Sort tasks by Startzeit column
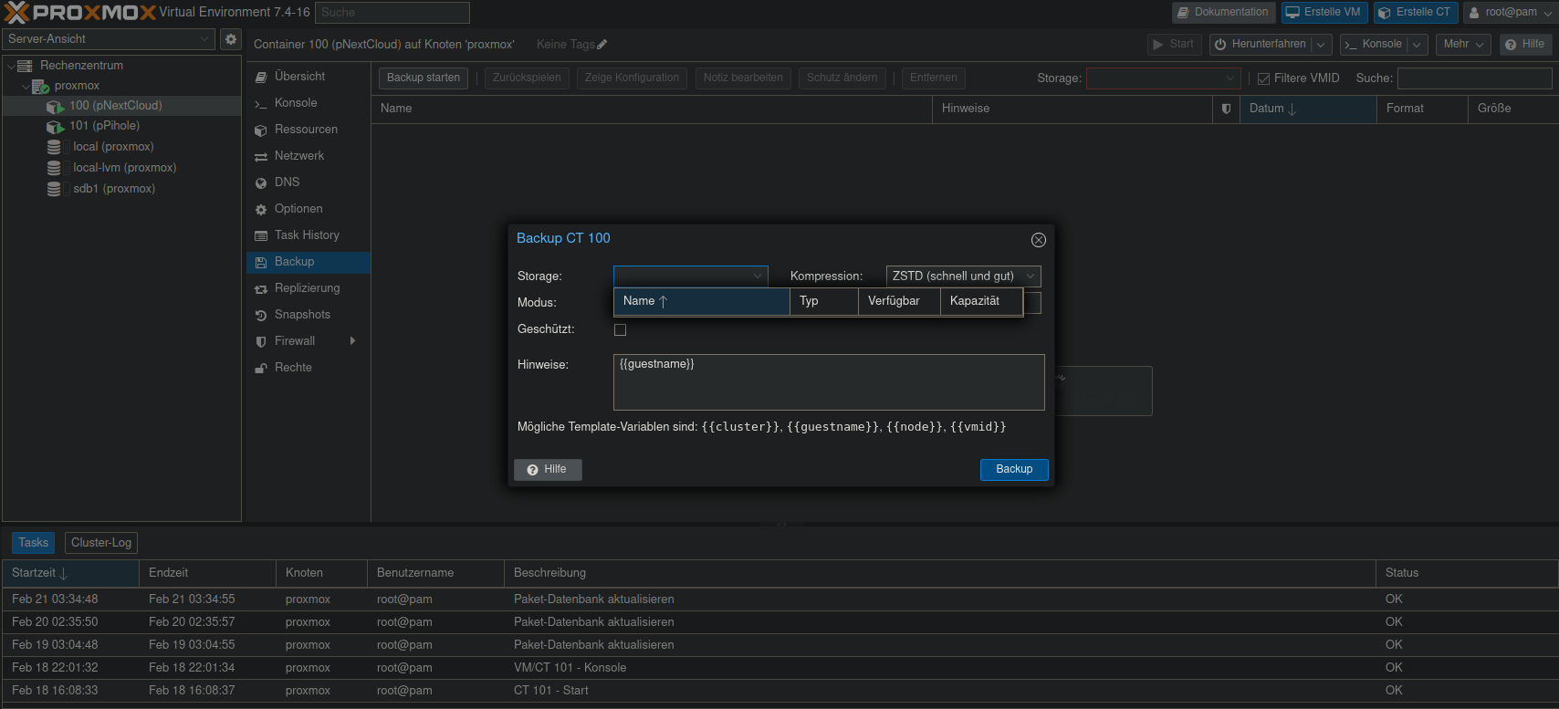The width and height of the screenshot is (1559, 709). [70, 573]
